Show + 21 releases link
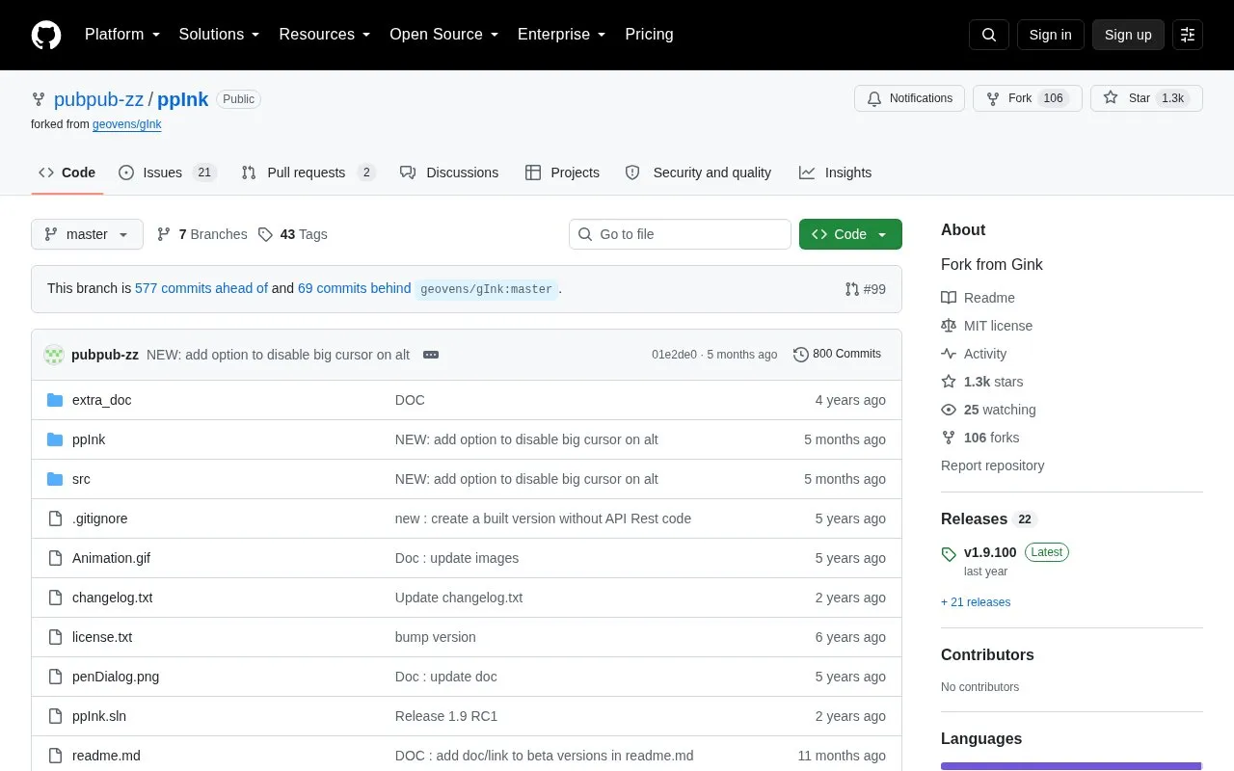The height and width of the screenshot is (771, 1234). coord(976,602)
